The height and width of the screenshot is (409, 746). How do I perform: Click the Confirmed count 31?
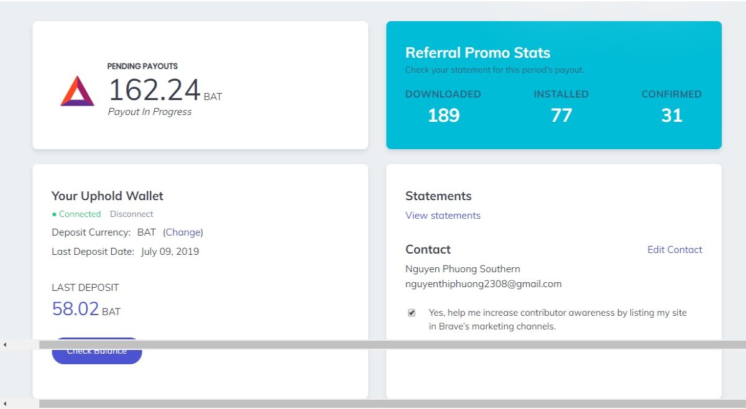[671, 116]
